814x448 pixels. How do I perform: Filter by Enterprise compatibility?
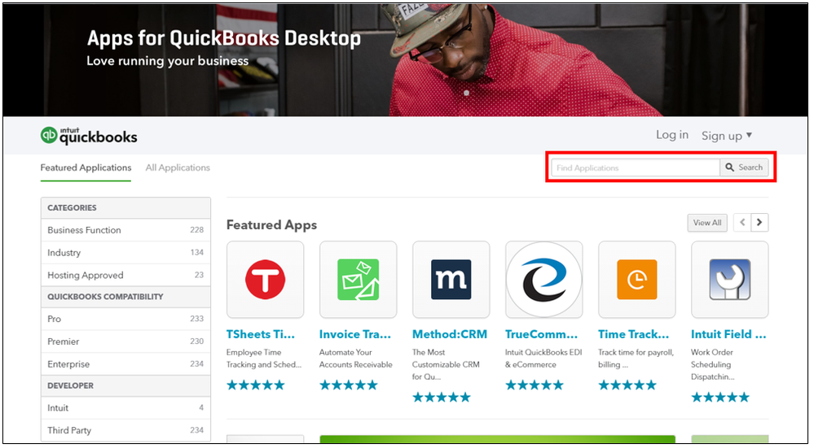[x=125, y=364]
